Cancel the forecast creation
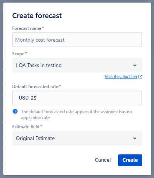Viewport: 154px width, 178px height. pyautogui.click(x=103, y=160)
